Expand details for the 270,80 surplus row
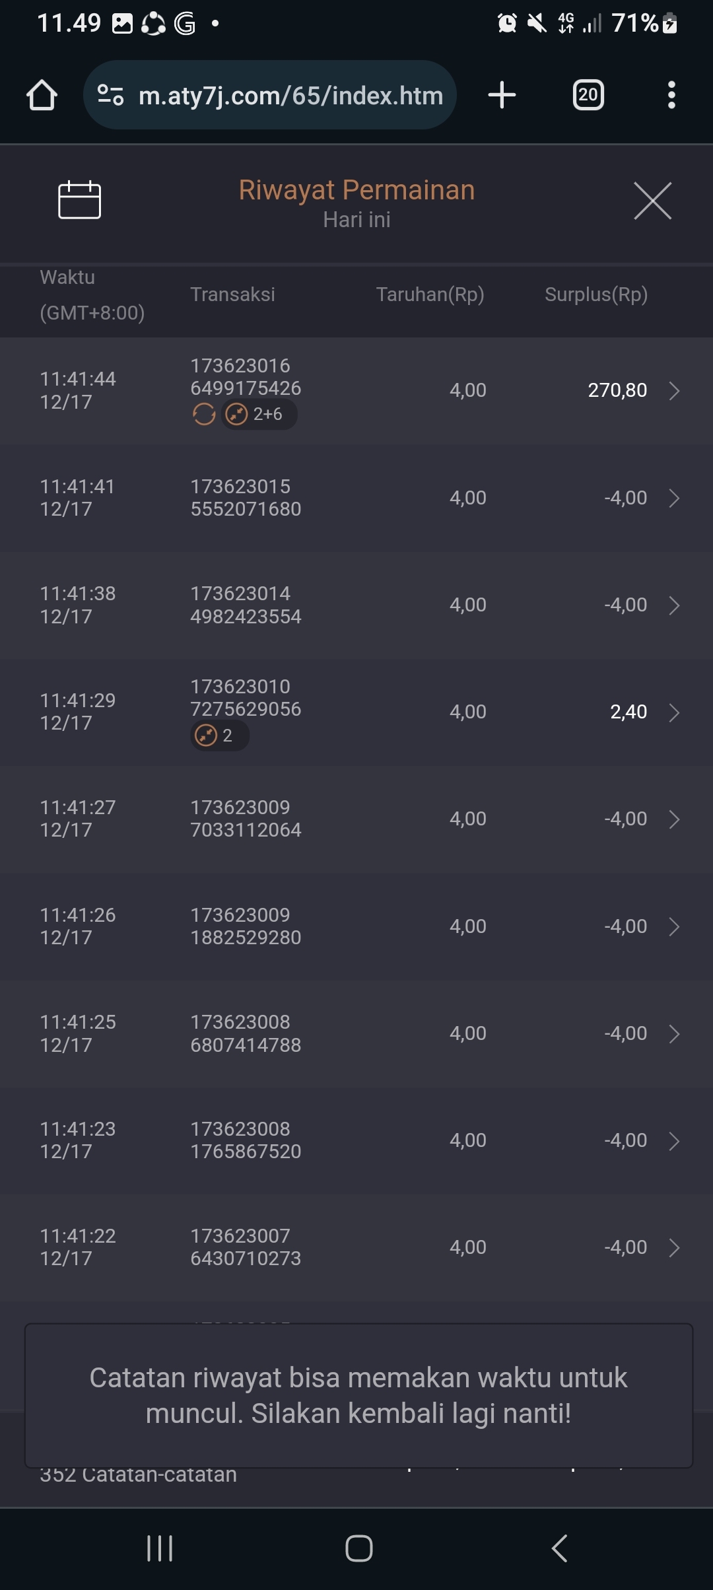The height and width of the screenshot is (1590, 713). [x=674, y=391]
